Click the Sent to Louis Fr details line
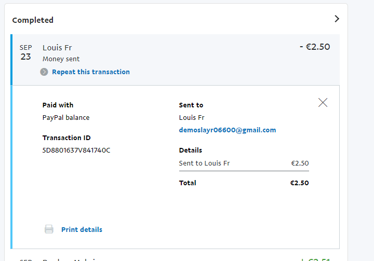 tap(205, 163)
